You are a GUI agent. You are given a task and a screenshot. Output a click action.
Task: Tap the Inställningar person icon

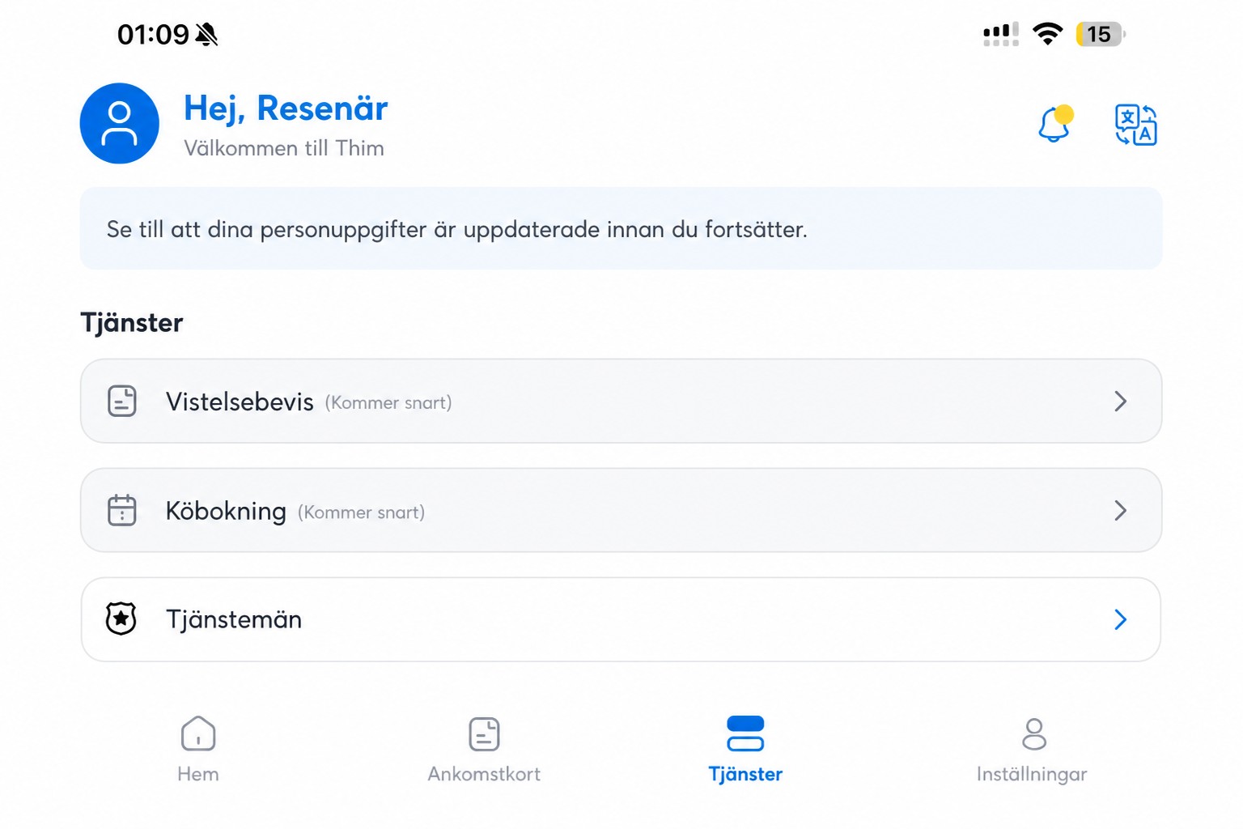point(1033,733)
